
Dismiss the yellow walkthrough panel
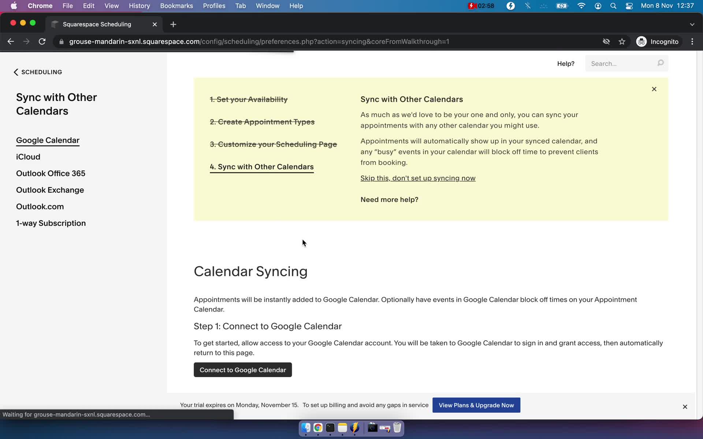pyautogui.click(x=654, y=89)
